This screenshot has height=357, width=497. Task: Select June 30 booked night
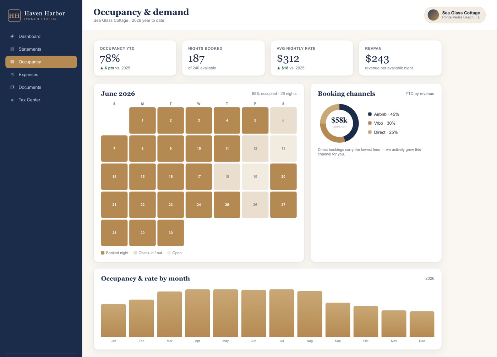tap(171, 233)
